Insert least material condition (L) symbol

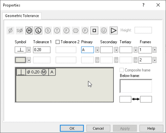coord(38,30)
